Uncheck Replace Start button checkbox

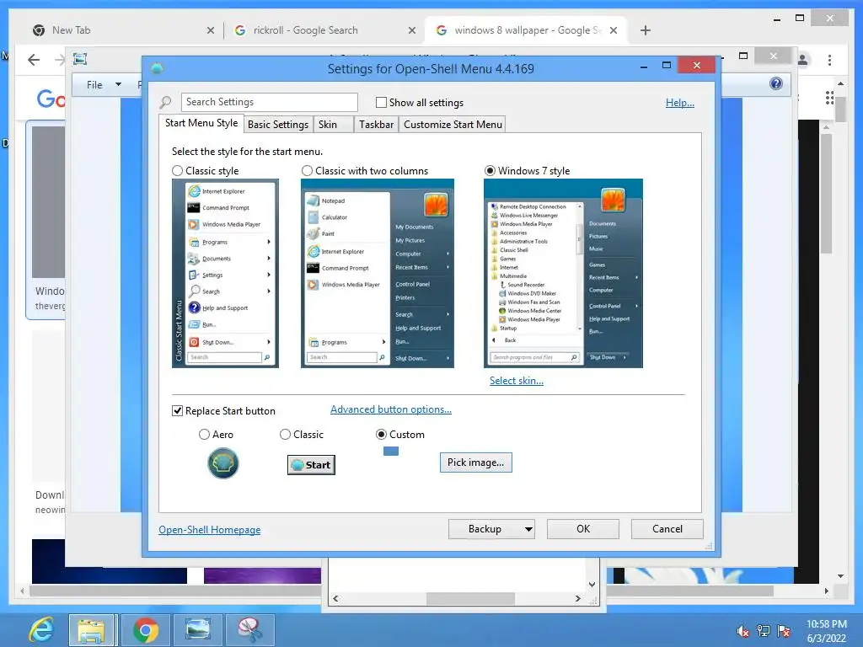[x=177, y=411]
